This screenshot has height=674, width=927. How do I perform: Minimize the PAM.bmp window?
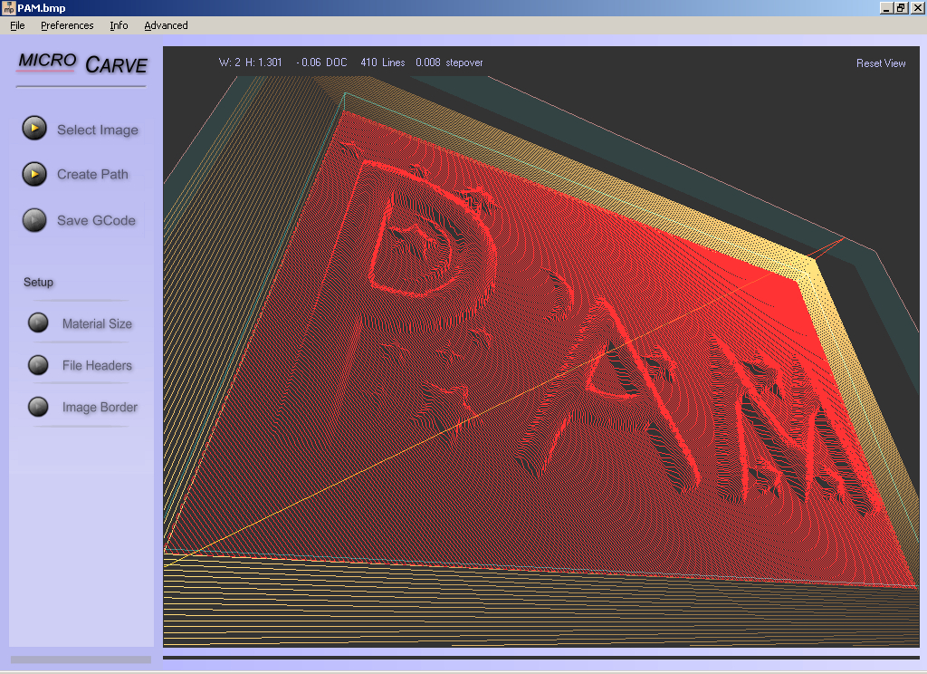coord(886,7)
